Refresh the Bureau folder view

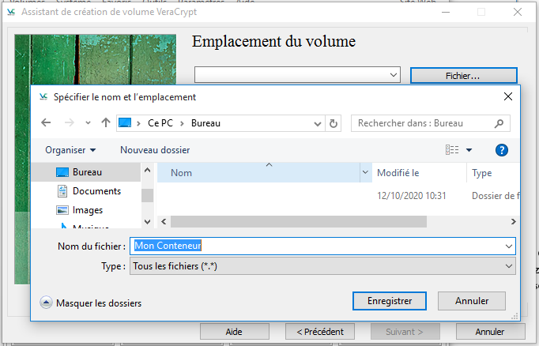(x=333, y=123)
